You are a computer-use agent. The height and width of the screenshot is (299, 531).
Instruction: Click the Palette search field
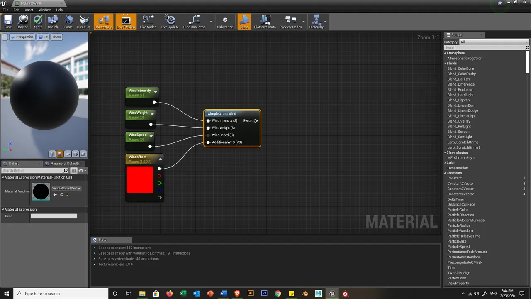484,48
